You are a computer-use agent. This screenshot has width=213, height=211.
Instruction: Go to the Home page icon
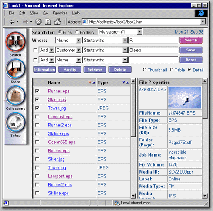pos(57,22)
